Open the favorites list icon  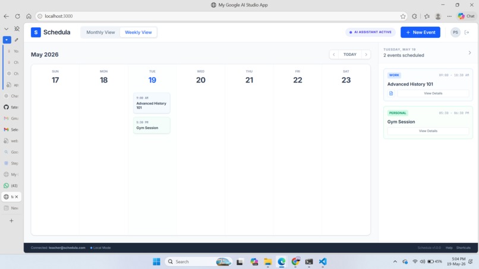427,16
